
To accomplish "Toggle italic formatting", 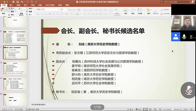I will click(42, 14).
